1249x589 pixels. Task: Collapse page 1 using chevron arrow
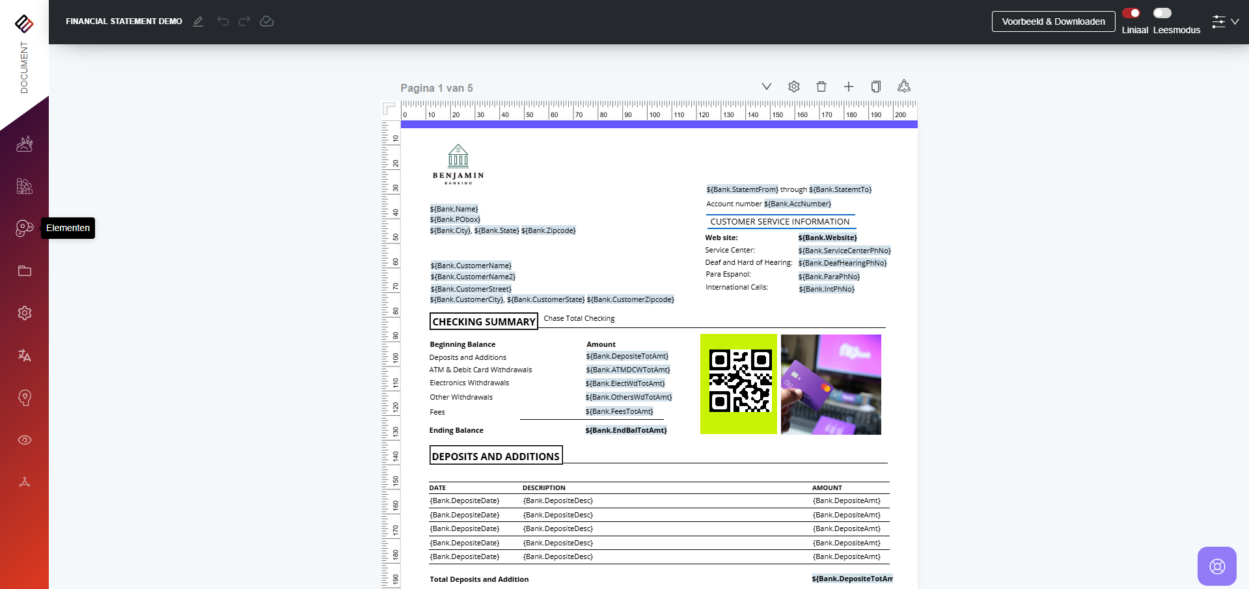[766, 87]
